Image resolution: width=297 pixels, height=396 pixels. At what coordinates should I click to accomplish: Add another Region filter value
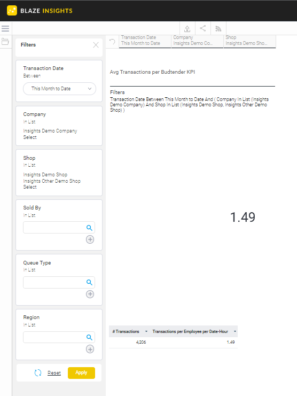point(90,349)
